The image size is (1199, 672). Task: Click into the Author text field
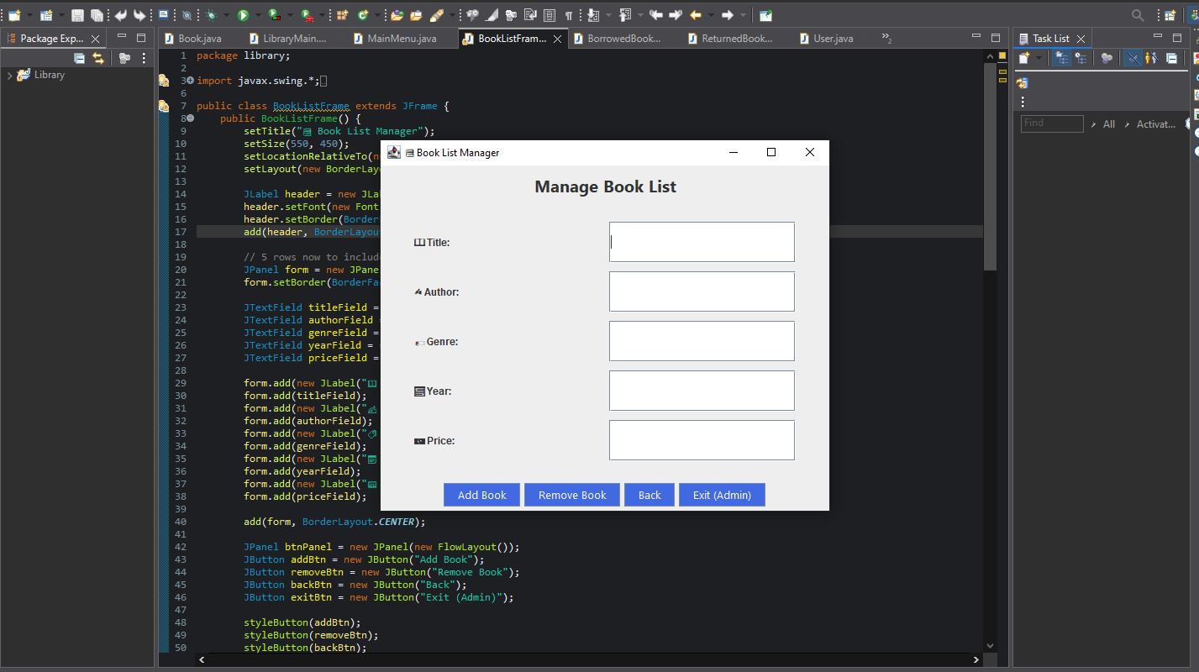pyautogui.click(x=702, y=291)
